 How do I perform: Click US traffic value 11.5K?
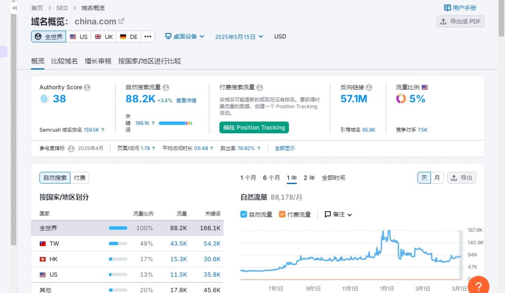click(179, 275)
